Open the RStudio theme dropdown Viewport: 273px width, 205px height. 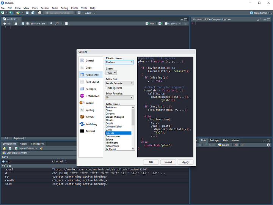click(119, 62)
